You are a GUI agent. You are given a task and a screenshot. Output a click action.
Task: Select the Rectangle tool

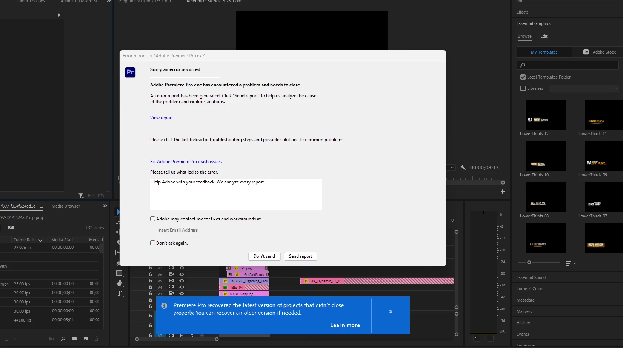coord(119,273)
